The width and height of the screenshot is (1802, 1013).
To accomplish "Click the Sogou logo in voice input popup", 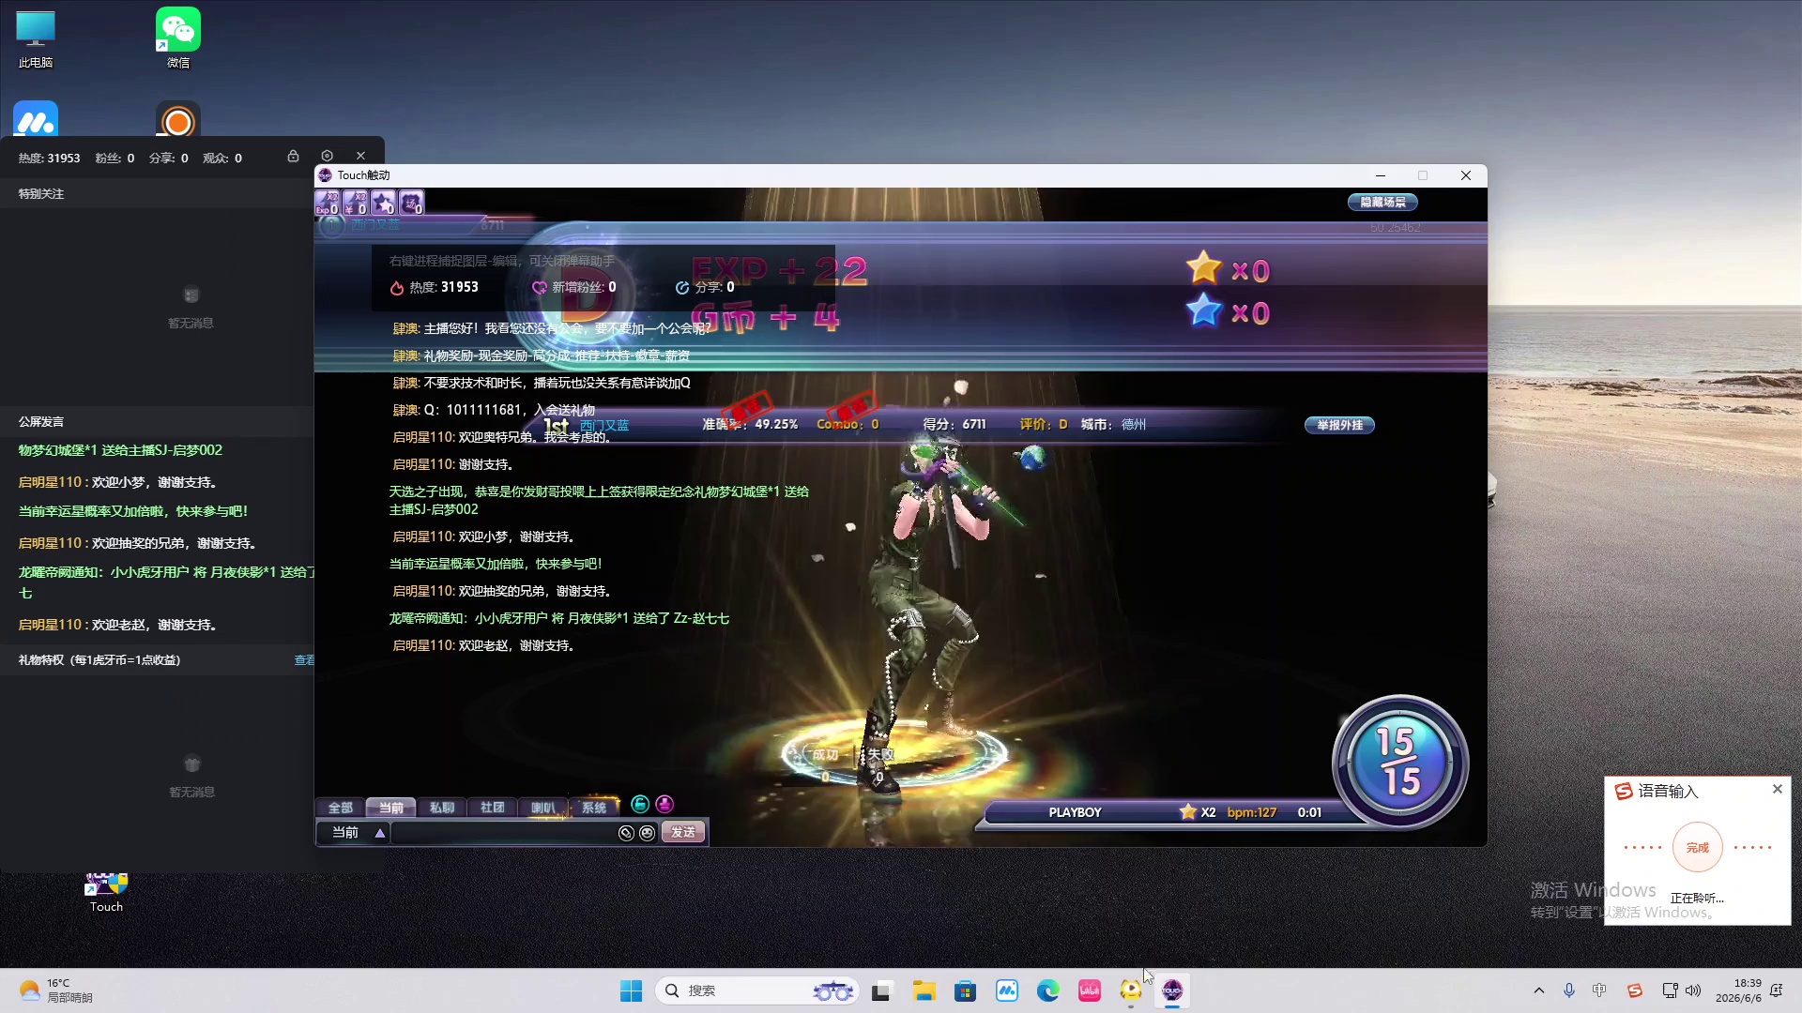I will tap(1624, 792).
